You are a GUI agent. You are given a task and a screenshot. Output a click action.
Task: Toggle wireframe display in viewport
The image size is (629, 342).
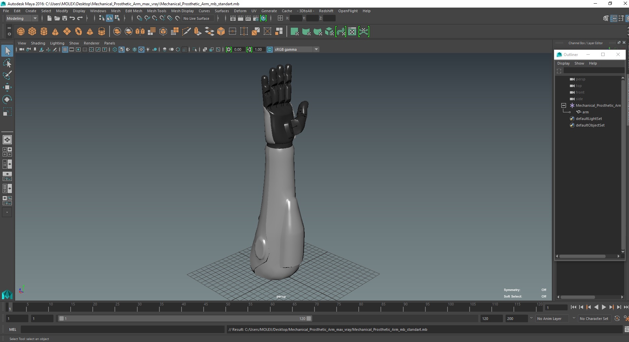[115, 49]
